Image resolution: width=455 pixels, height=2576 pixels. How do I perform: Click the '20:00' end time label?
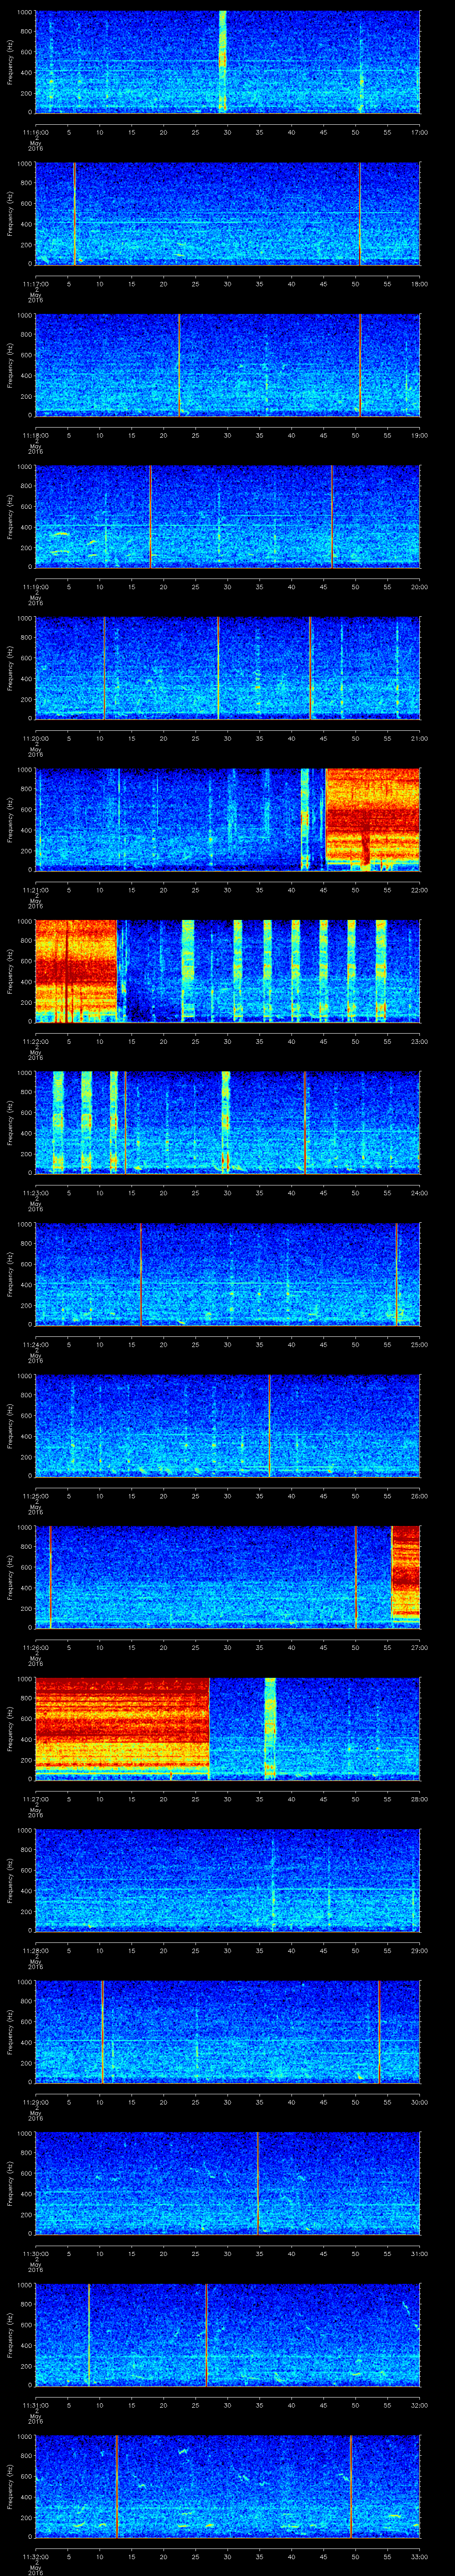pyautogui.click(x=420, y=587)
